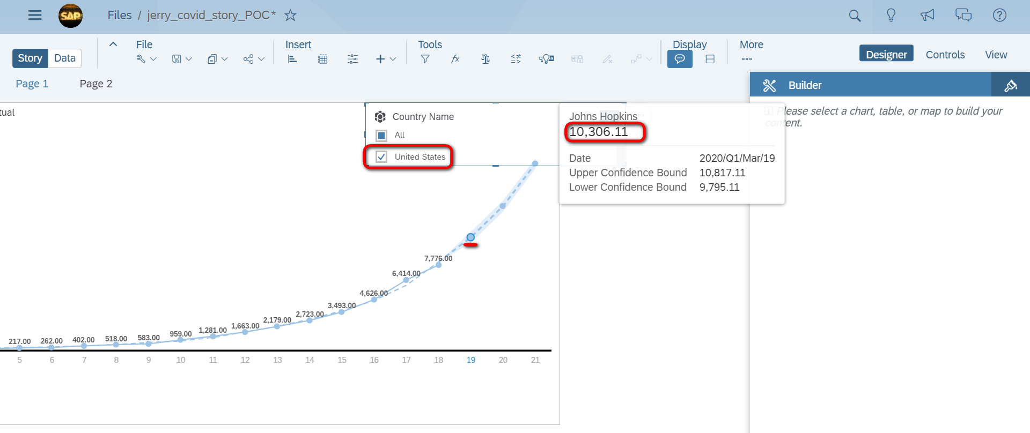Expand the plus add dropdown arrow
The image size is (1030, 433).
pyautogui.click(x=393, y=59)
